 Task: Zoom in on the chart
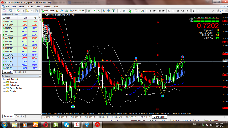104,11
